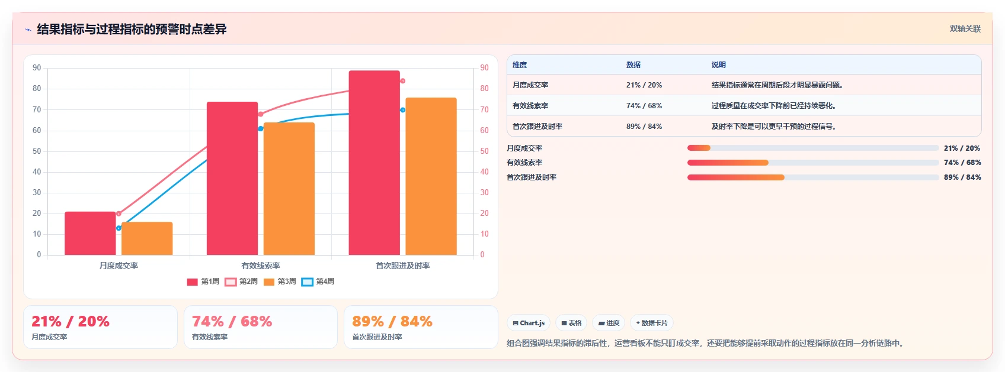Click the lightning icon beside the panel title

[28, 30]
